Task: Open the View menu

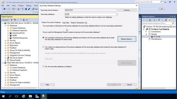Action: click(x=14, y=5)
